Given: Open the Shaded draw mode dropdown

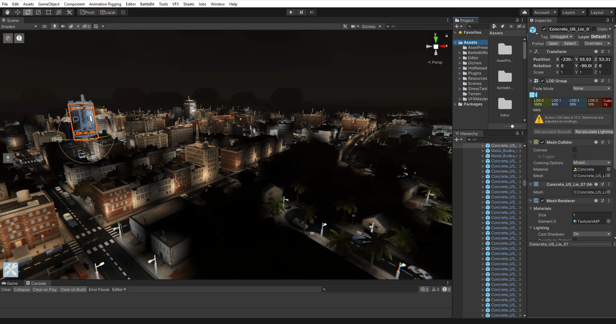Looking at the screenshot, I should (x=19, y=26).
